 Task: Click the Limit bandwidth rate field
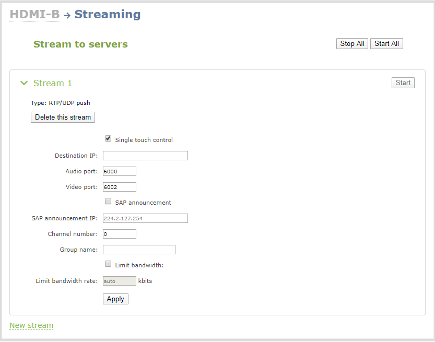[120, 281]
